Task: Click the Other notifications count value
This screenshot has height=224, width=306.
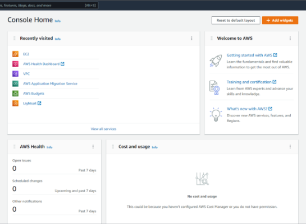Action: coord(14,209)
